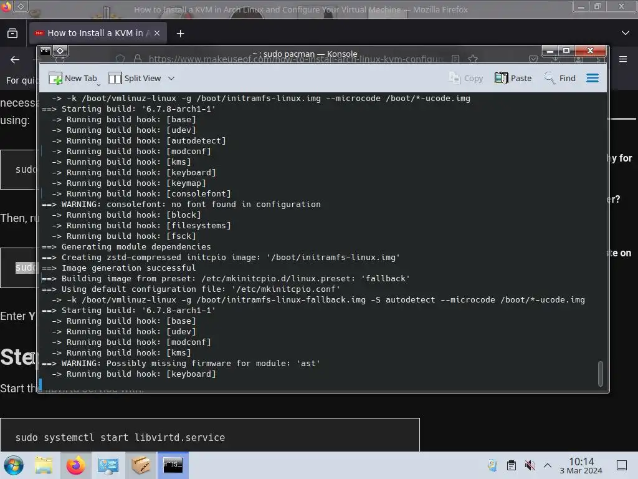
Task: Switch to Konsole in the taskbar
Action: tap(173, 465)
